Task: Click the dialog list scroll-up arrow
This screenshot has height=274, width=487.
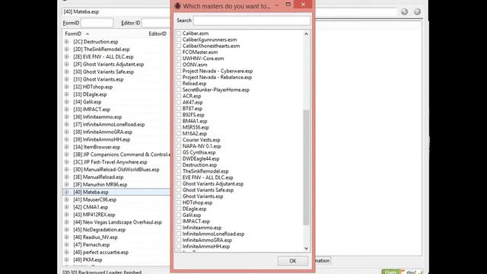Action: pos(306,33)
